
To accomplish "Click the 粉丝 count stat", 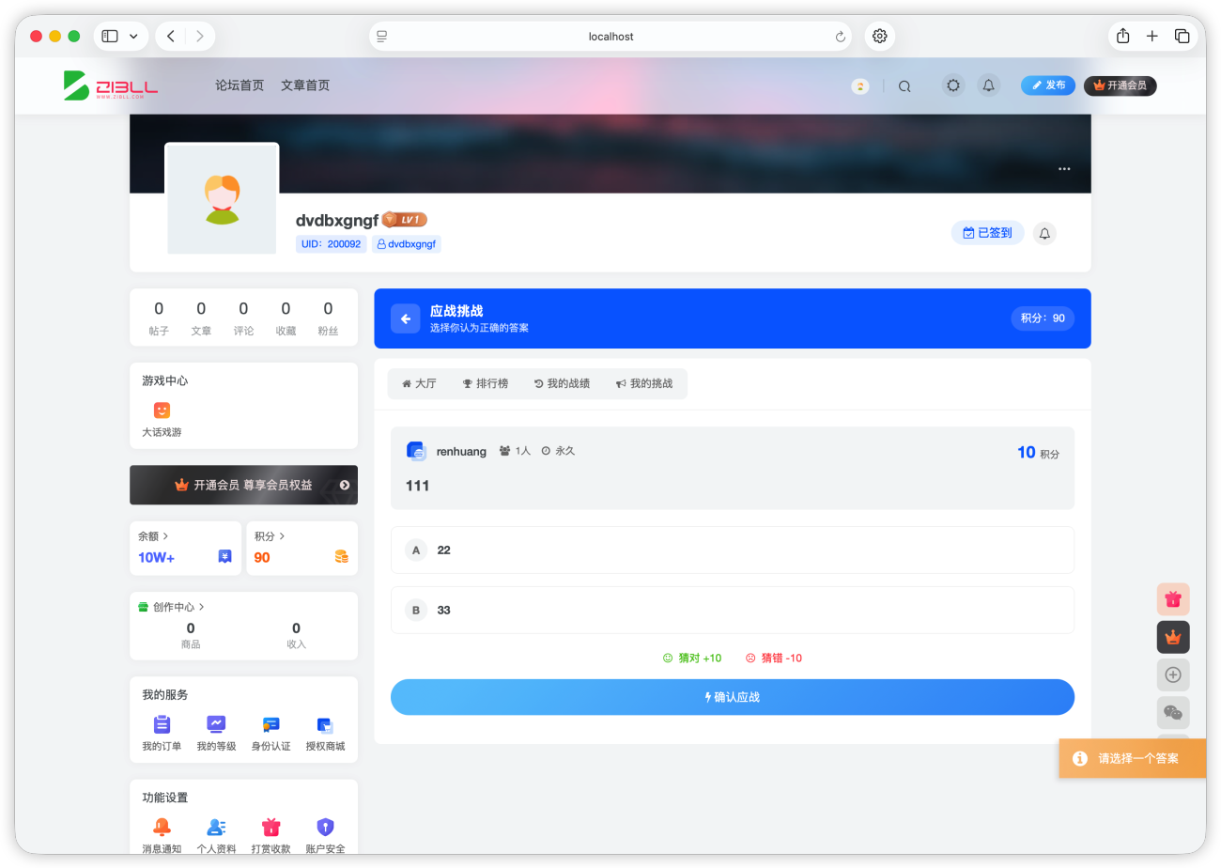I will point(328,318).
